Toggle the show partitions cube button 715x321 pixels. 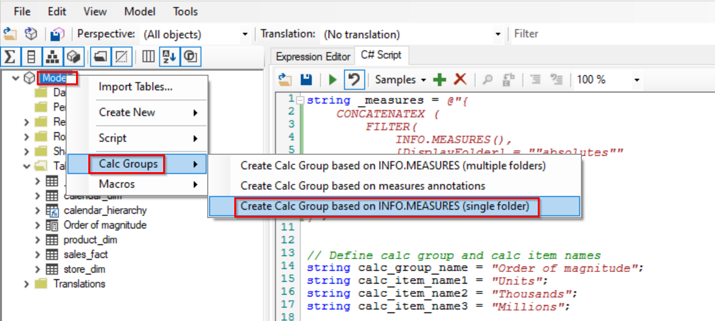[x=74, y=56]
